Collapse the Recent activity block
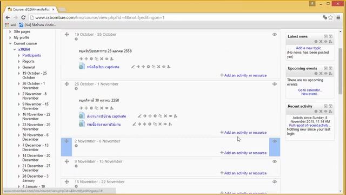Image resolution: width=346 pixels, height=195 pixels. click(325, 106)
